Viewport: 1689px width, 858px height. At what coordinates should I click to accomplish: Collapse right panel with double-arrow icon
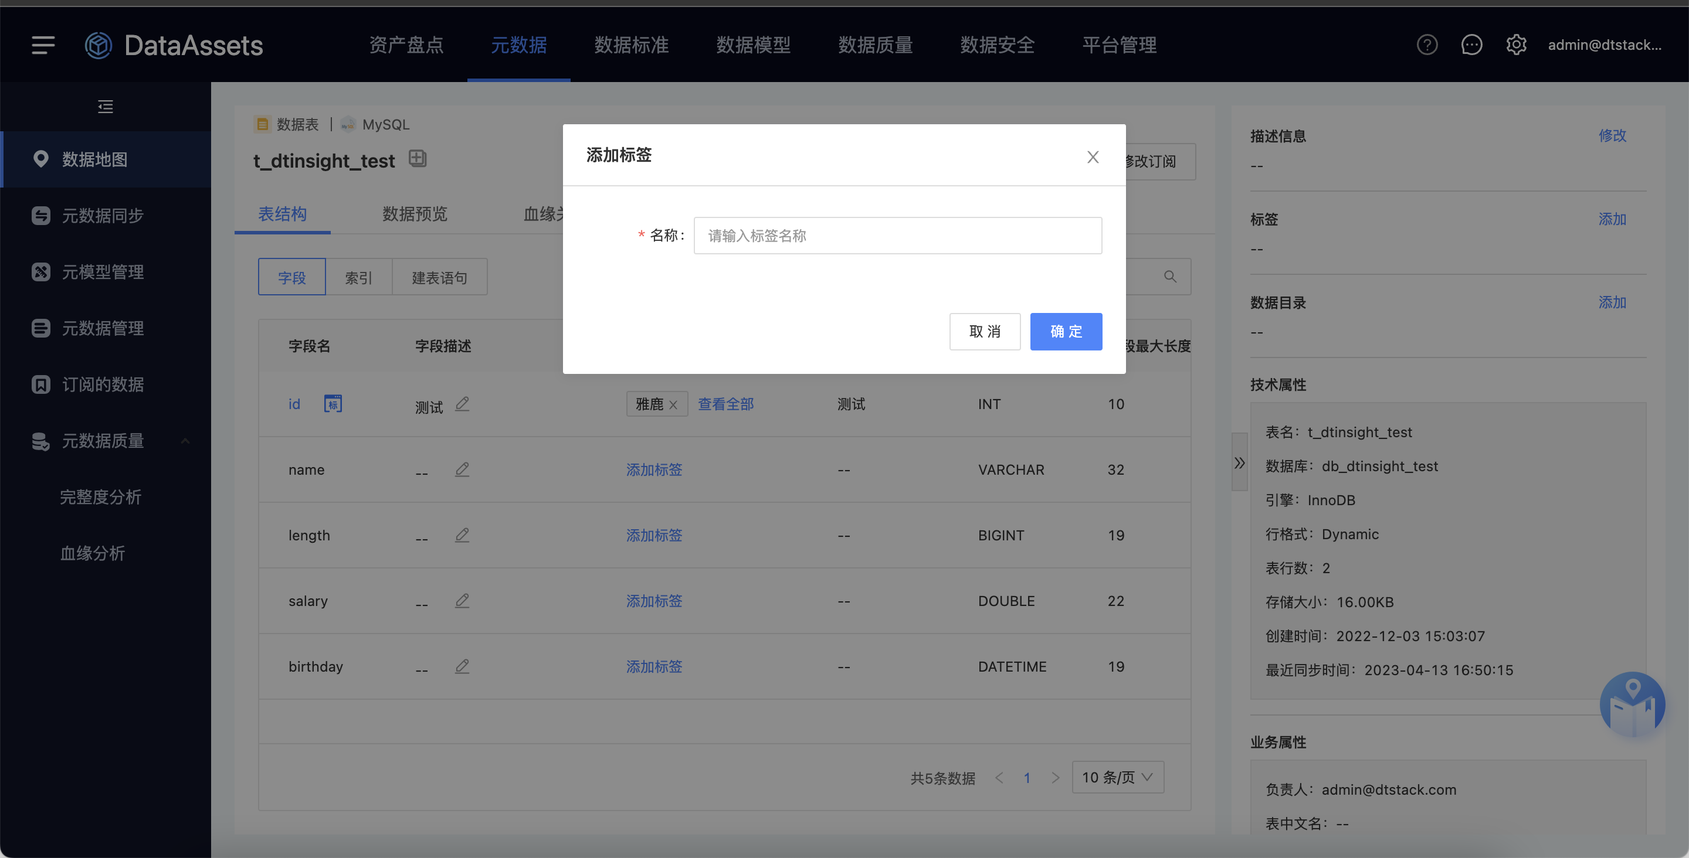(x=1239, y=463)
